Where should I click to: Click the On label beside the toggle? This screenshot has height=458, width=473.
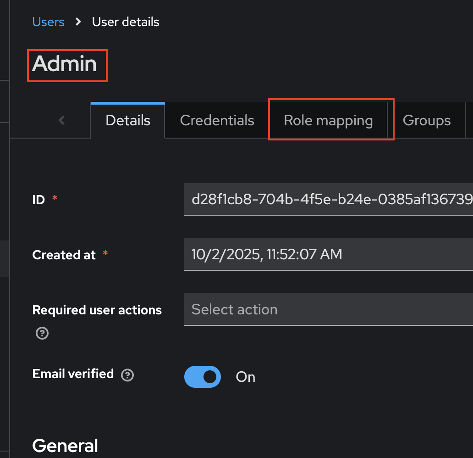click(245, 377)
